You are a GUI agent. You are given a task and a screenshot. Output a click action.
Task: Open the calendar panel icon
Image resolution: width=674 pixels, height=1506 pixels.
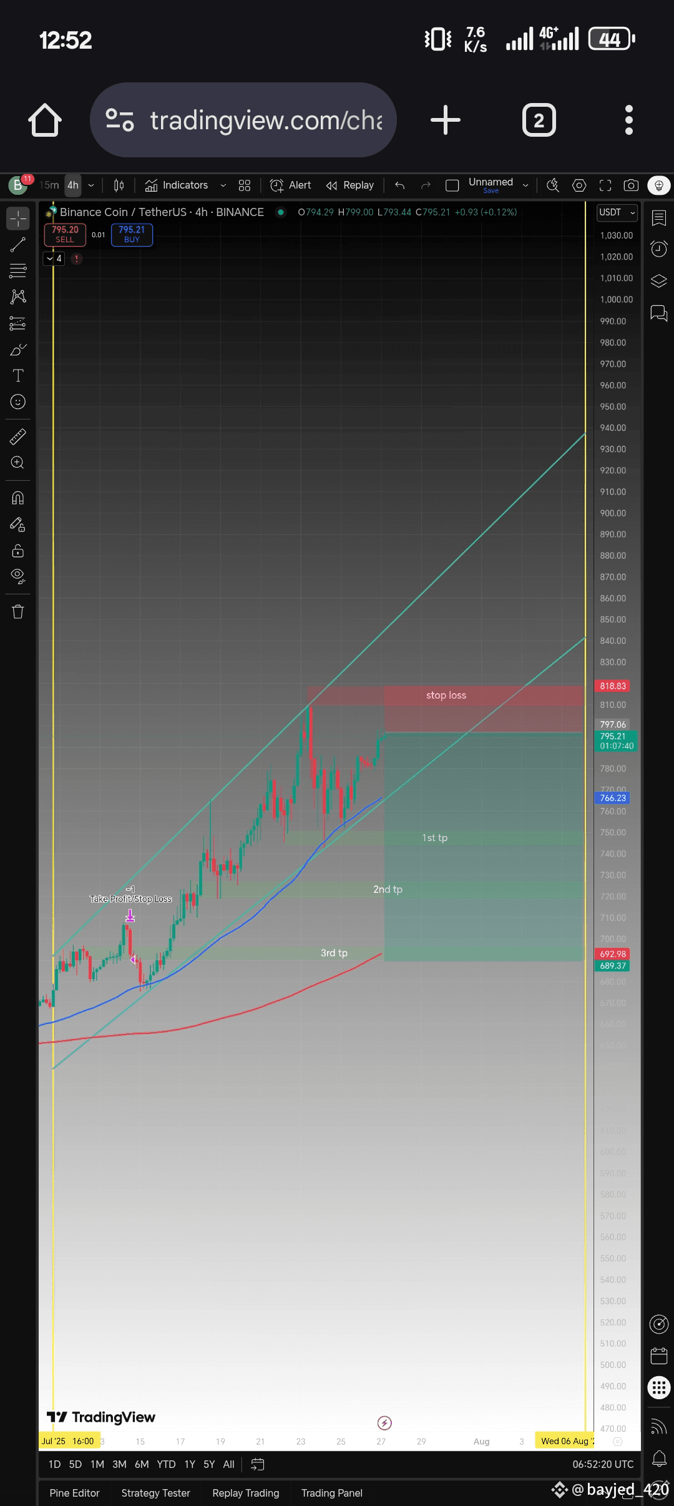click(x=659, y=1356)
